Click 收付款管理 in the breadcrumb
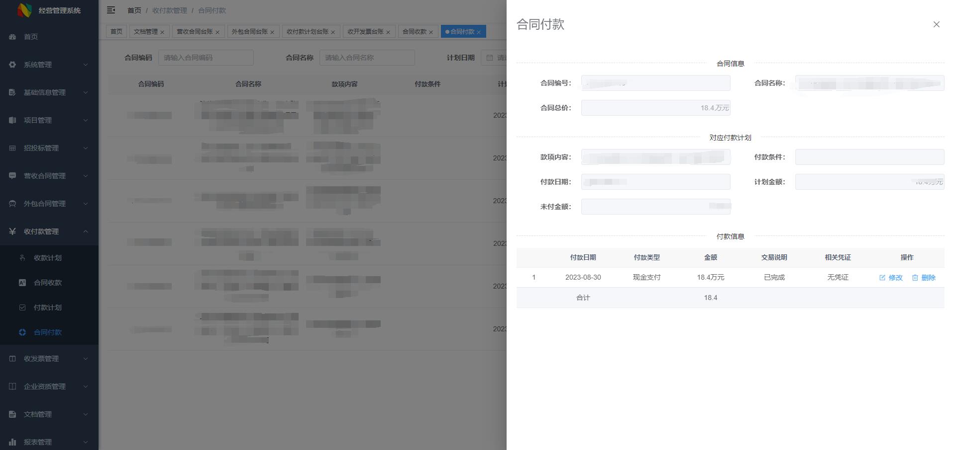 pos(170,10)
